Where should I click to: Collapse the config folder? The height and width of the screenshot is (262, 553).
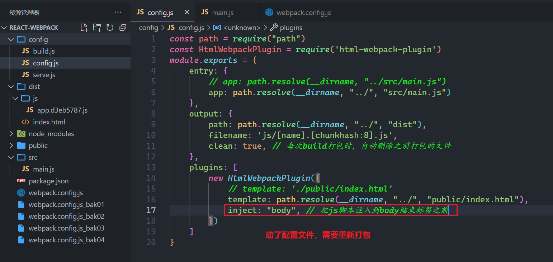pyautogui.click(x=11, y=39)
